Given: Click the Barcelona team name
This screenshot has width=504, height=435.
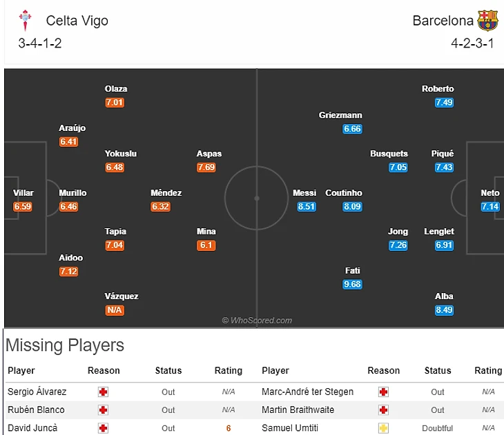Looking at the screenshot, I should 443,21.
